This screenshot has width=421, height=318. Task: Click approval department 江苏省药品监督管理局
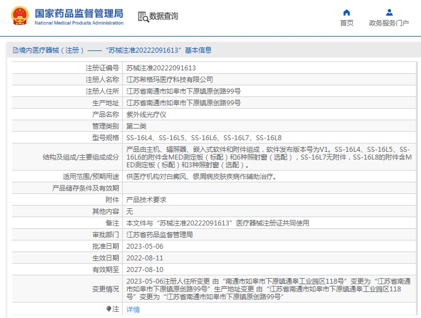(160, 235)
